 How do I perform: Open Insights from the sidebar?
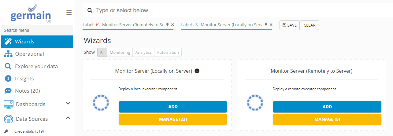pos(24,79)
